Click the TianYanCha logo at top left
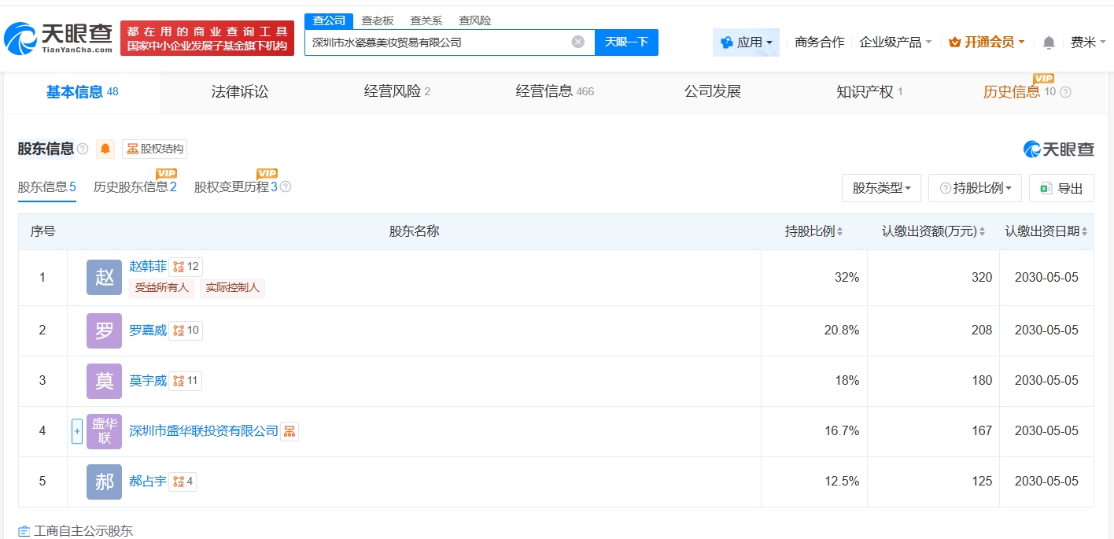 59,38
